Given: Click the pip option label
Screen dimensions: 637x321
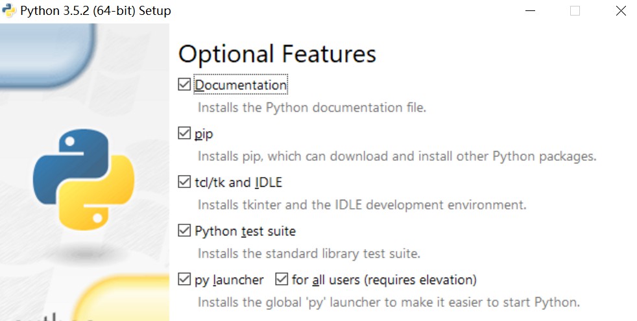Looking at the screenshot, I should pyautogui.click(x=204, y=134).
